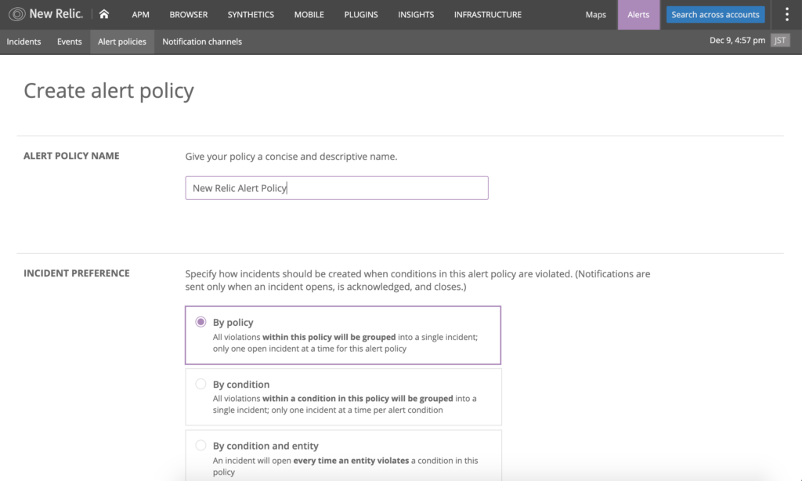This screenshot has width=802, height=481.
Task: Open the INSIGHTS section
Action: click(416, 15)
